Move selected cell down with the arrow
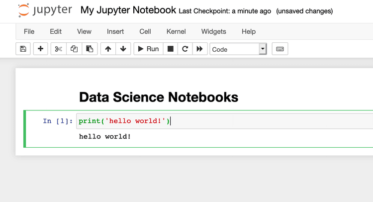 (x=123, y=49)
